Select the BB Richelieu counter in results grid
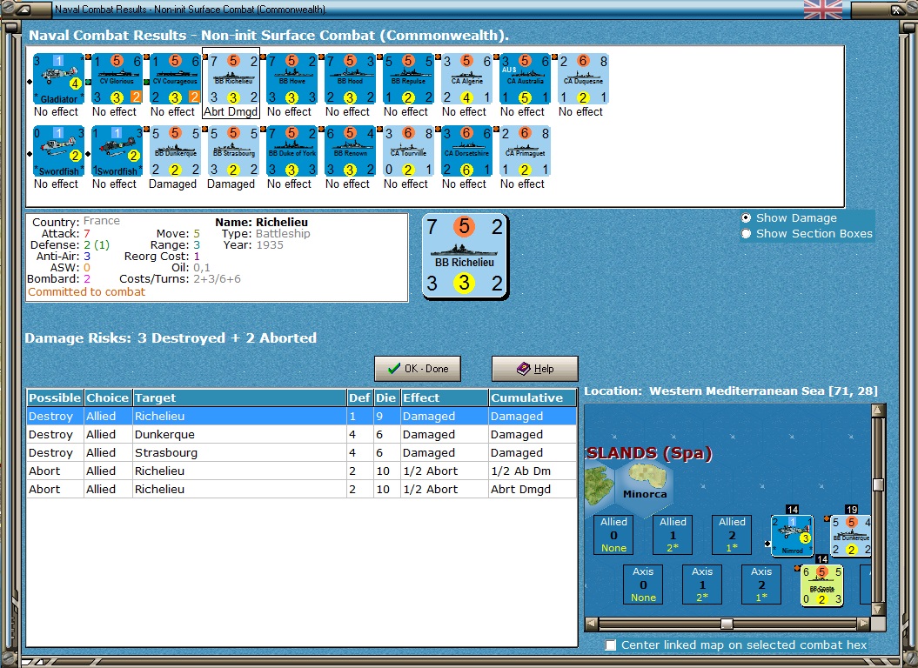The width and height of the screenshot is (918, 668). (233, 79)
